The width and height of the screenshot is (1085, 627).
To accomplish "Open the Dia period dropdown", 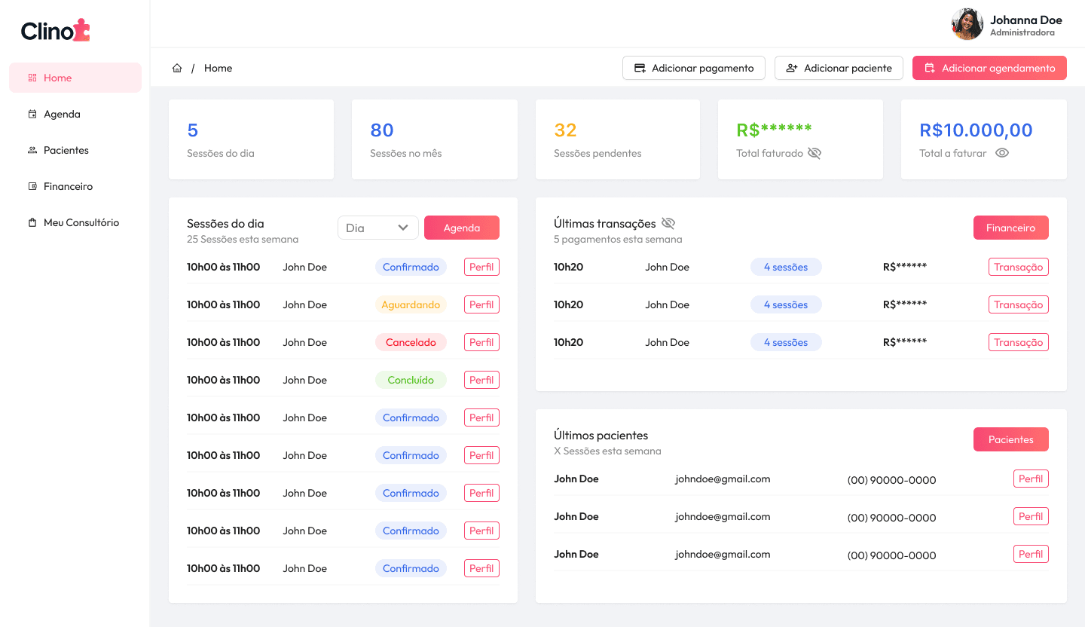I will [377, 227].
